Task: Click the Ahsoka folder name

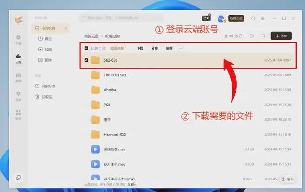Action: pyautogui.click(x=110, y=90)
